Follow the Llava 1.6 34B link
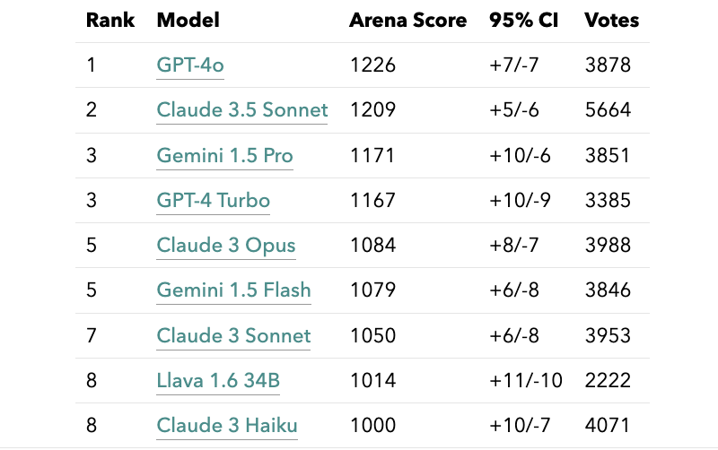Image resolution: width=718 pixels, height=450 pixels. (x=218, y=380)
